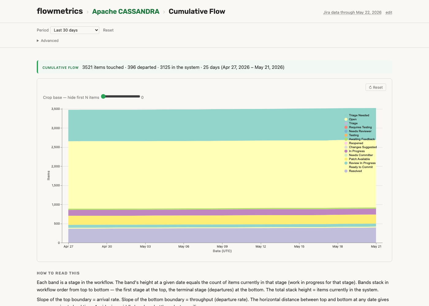
Task: Click Testing legend orange dot
Action: click(346, 135)
